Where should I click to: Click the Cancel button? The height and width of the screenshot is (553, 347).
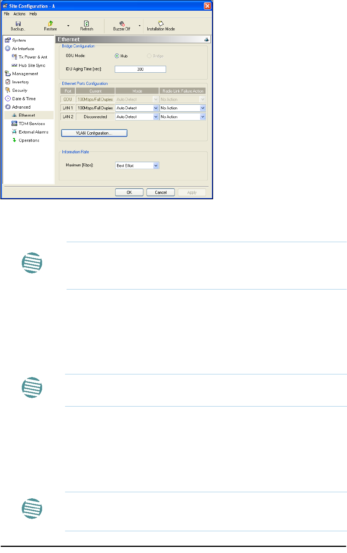(161, 192)
